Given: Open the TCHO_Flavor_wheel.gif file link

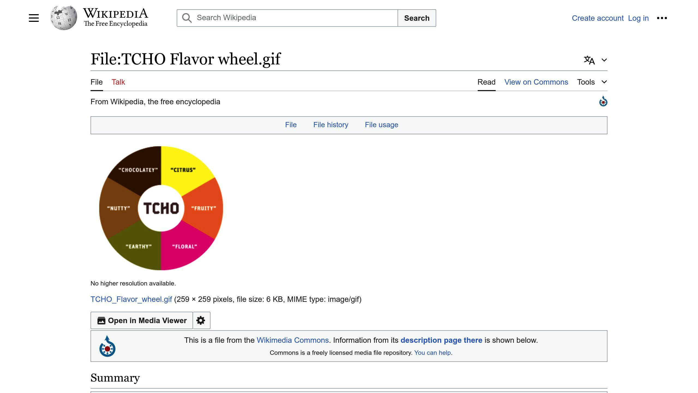Looking at the screenshot, I should pyautogui.click(x=131, y=299).
